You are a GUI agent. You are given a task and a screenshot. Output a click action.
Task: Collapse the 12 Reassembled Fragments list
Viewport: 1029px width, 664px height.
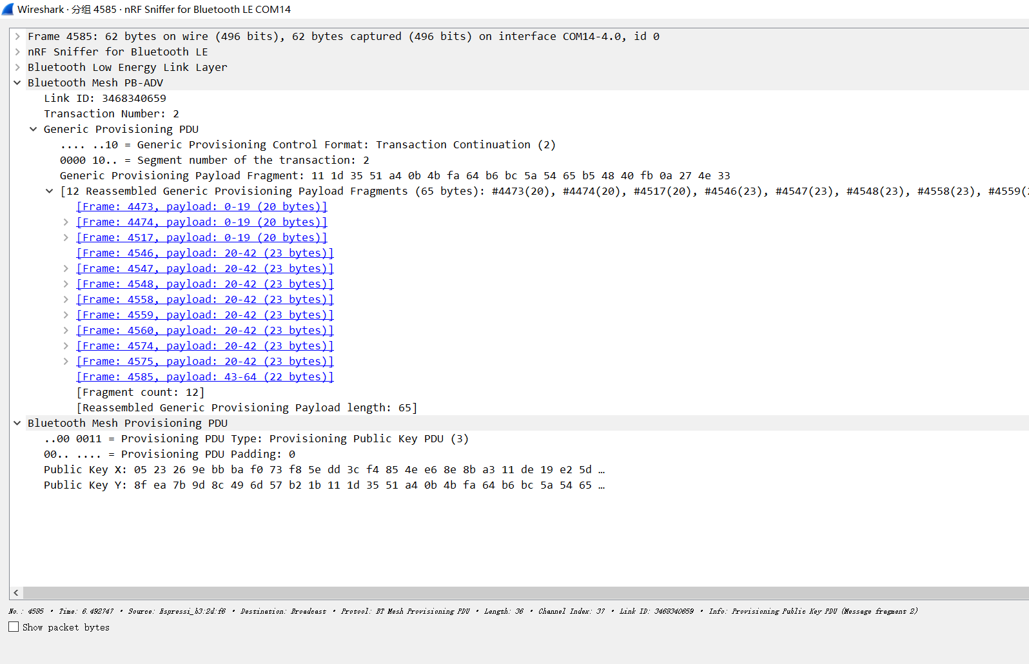point(50,191)
